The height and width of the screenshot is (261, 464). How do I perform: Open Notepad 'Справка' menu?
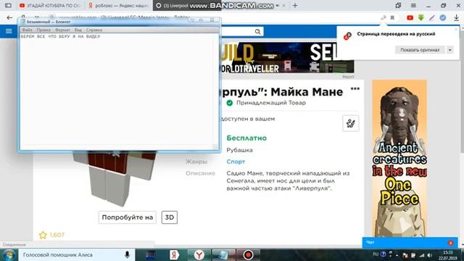tap(94, 30)
